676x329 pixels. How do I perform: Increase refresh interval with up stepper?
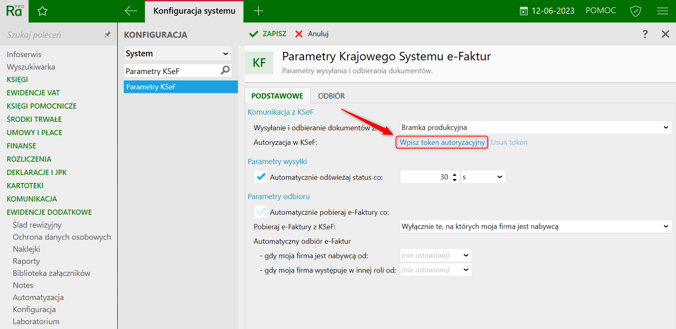click(455, 174)
